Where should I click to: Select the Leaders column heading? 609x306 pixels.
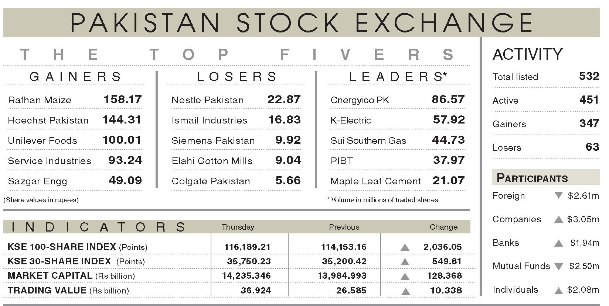398,77
